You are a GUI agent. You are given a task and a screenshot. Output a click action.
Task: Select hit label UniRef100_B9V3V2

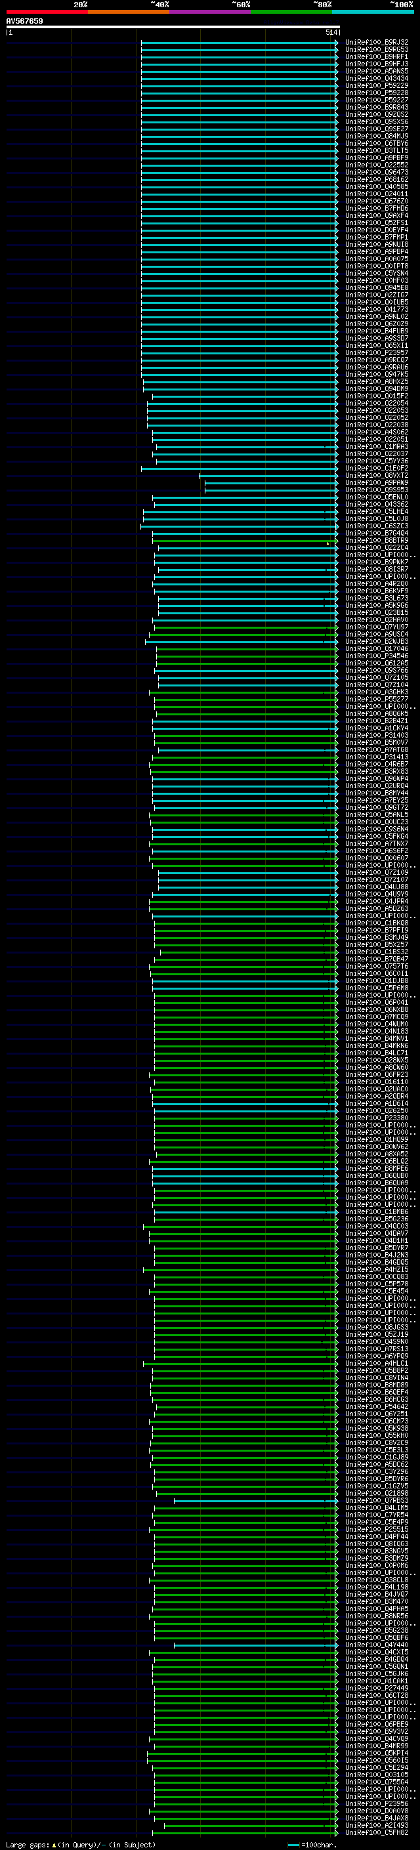tap(377, 1731)
